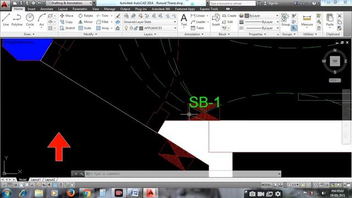Open the ByLayer color dropdown
Screen dimensions: 352x198
click(262, 16)
